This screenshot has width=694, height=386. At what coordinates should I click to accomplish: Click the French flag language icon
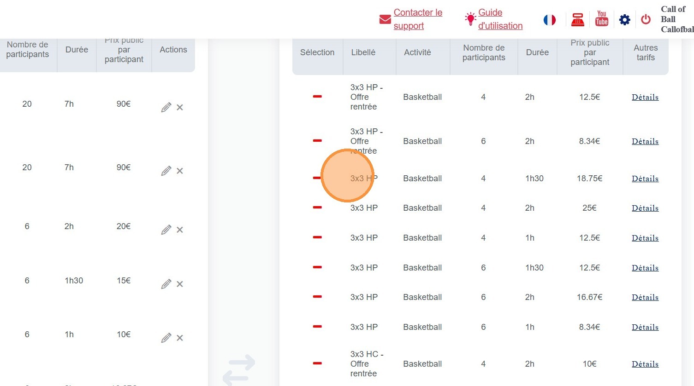click(549, 20)
